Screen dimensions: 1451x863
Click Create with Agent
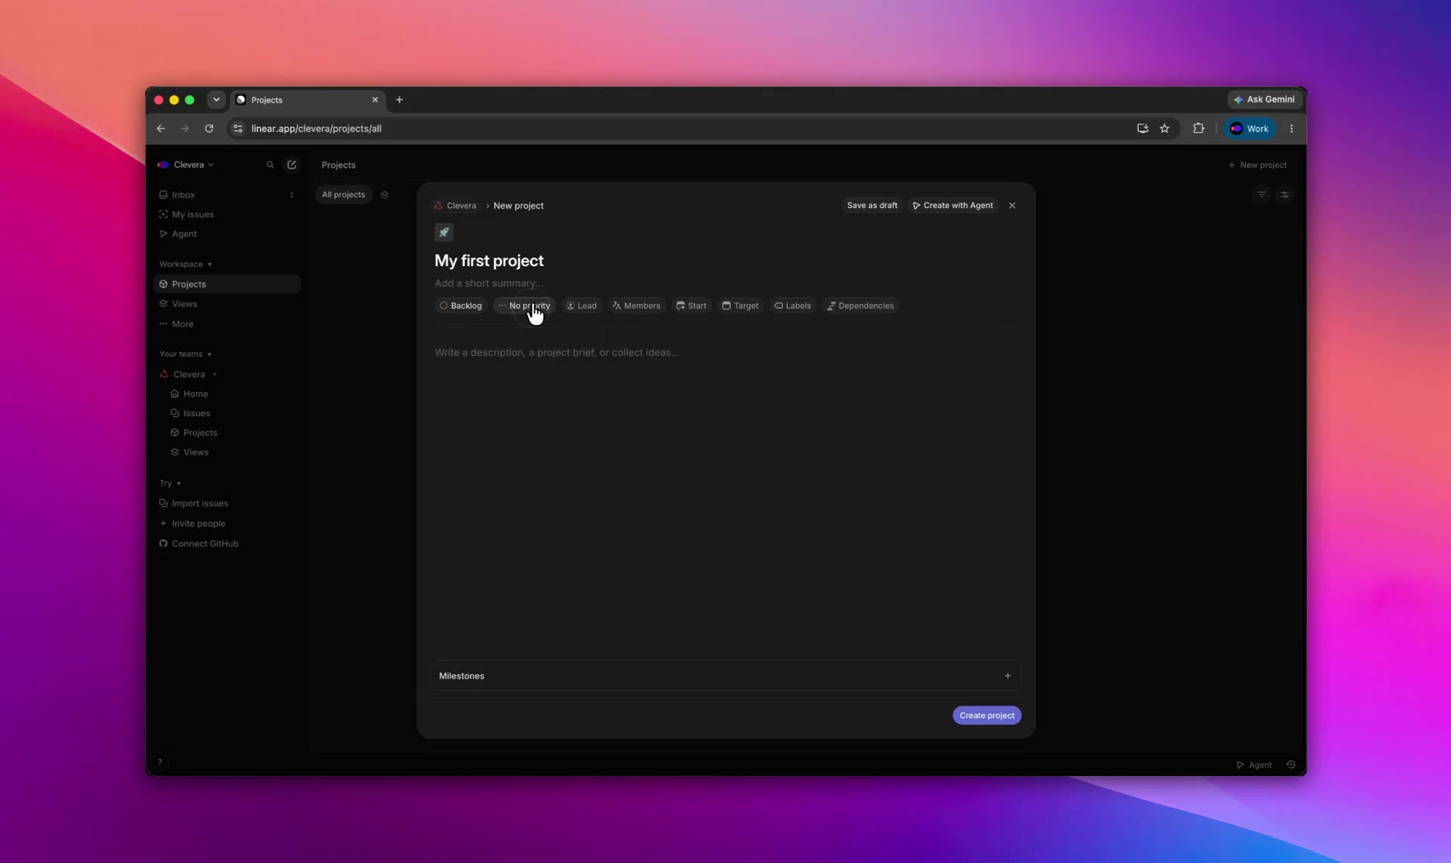click(x=953, y=206)
